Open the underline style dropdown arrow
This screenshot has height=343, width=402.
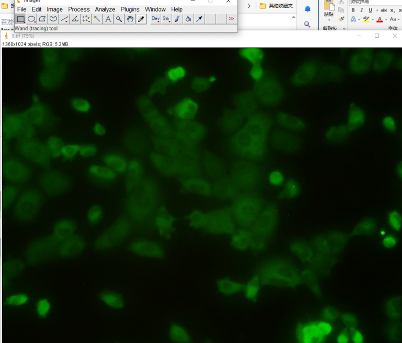point(376,10)
